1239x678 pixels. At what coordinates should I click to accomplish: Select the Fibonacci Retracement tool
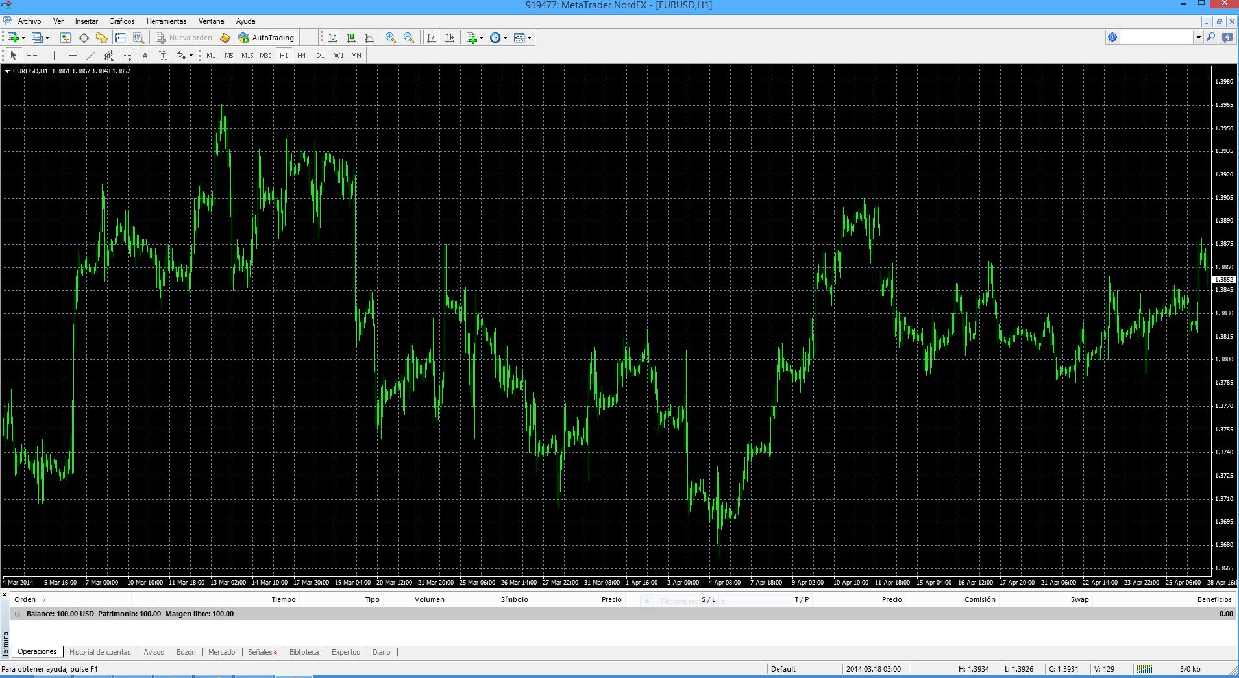click(127, 55)
